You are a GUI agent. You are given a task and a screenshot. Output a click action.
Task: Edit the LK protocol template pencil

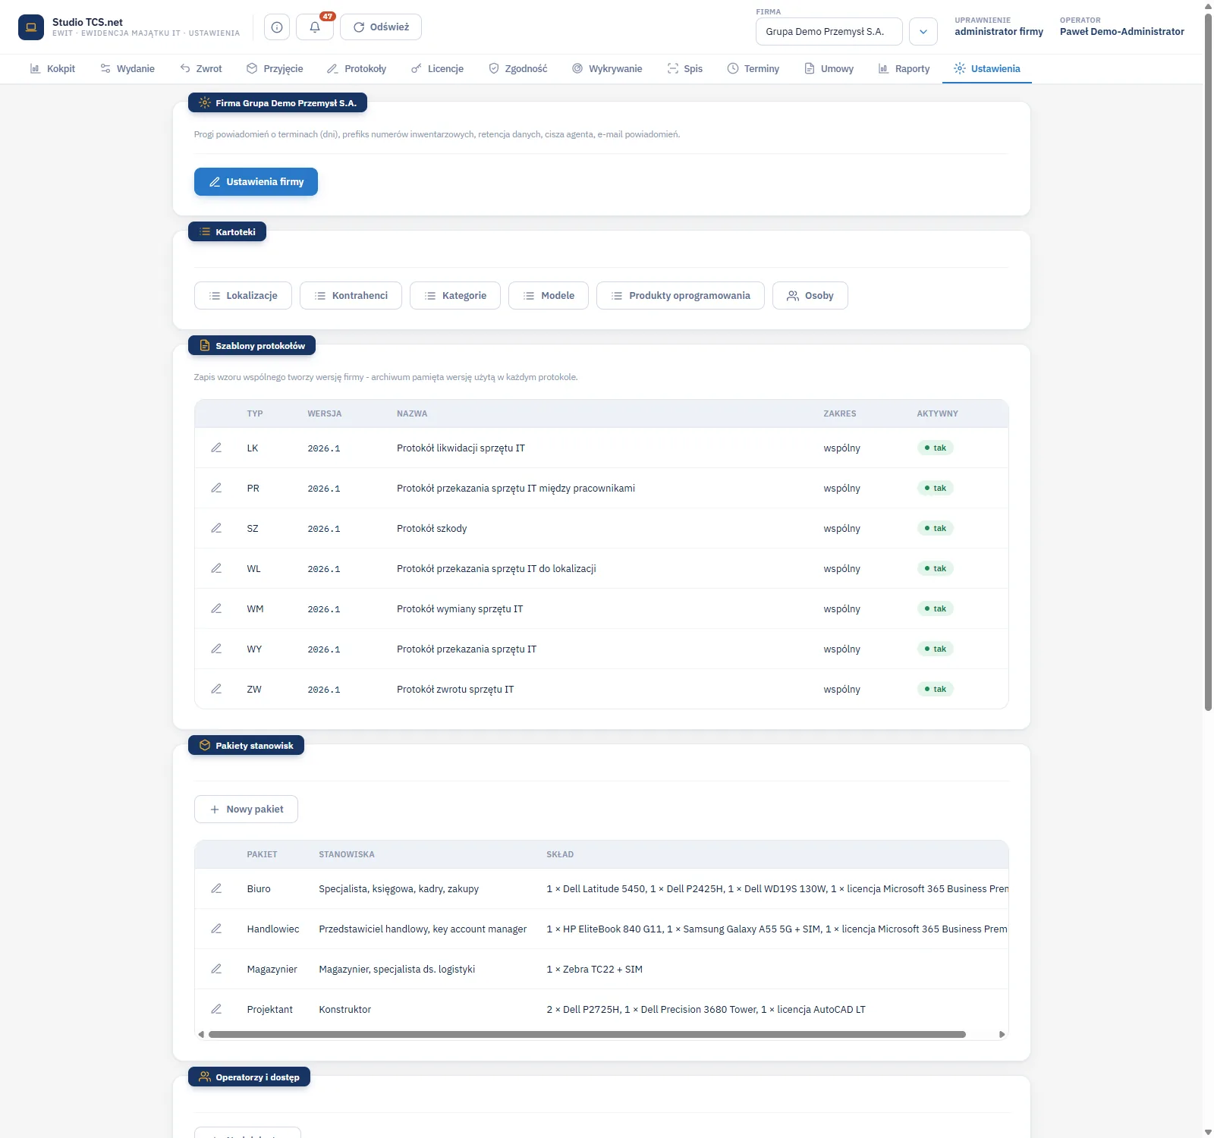point(216,448)
